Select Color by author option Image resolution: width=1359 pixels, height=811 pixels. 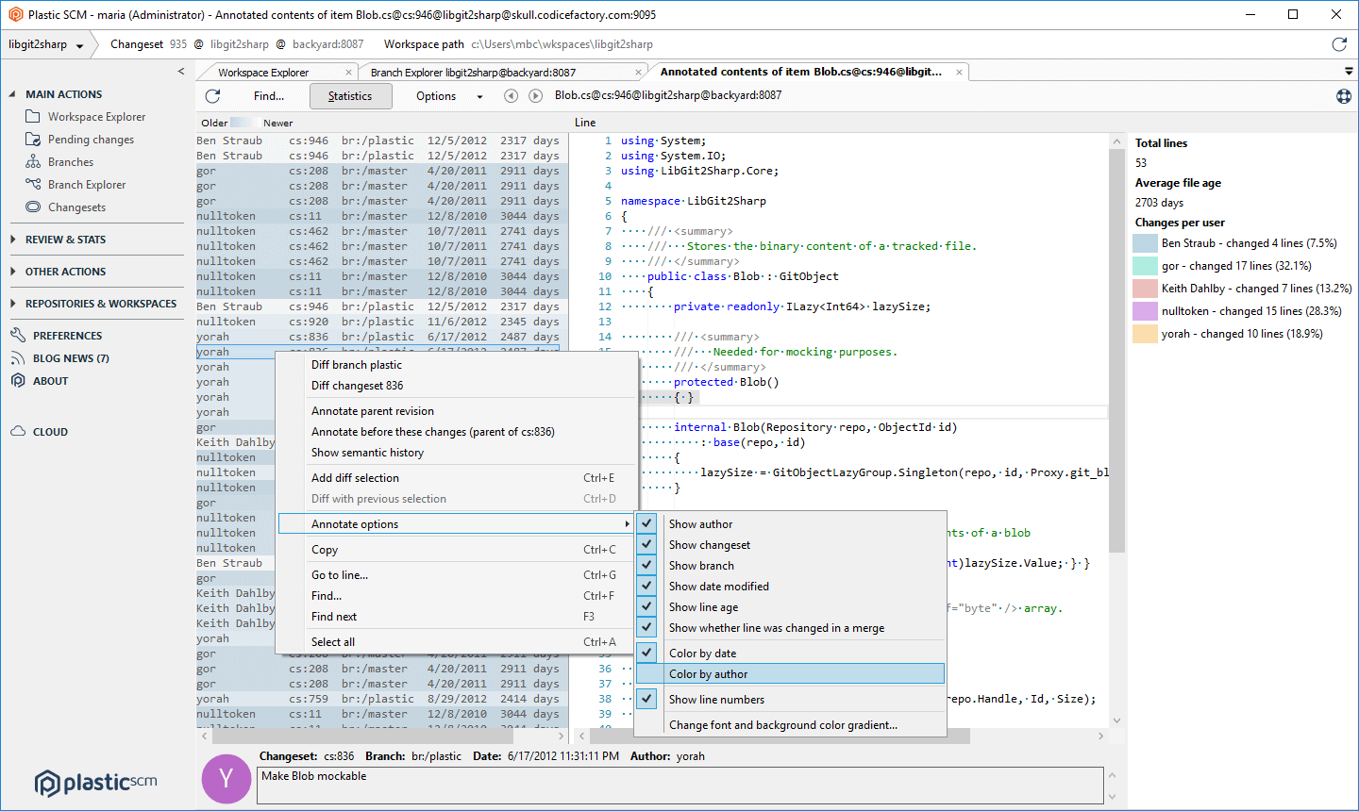point(791,673)
